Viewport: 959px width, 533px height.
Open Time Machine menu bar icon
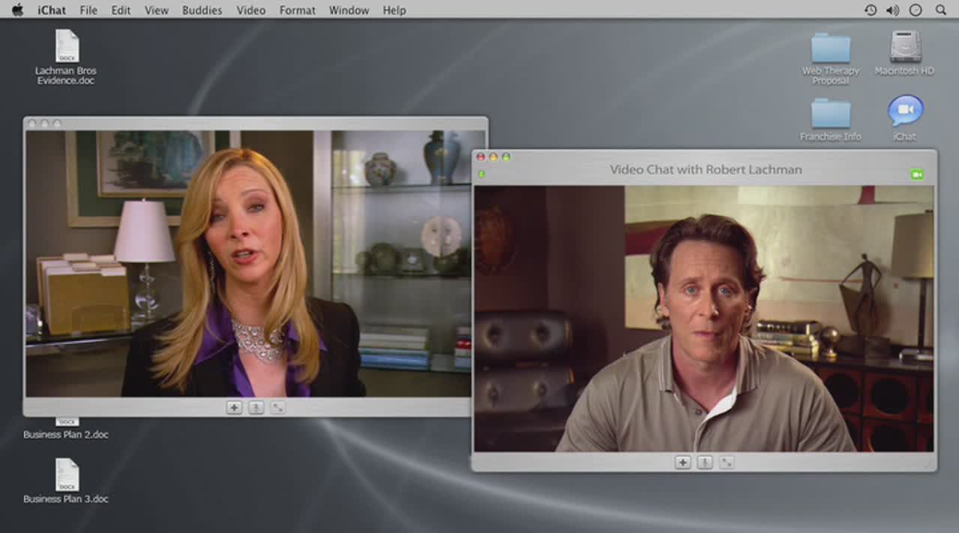871,10
